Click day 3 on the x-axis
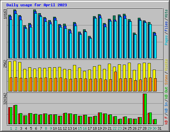170x132 pixels. point(21,128)
